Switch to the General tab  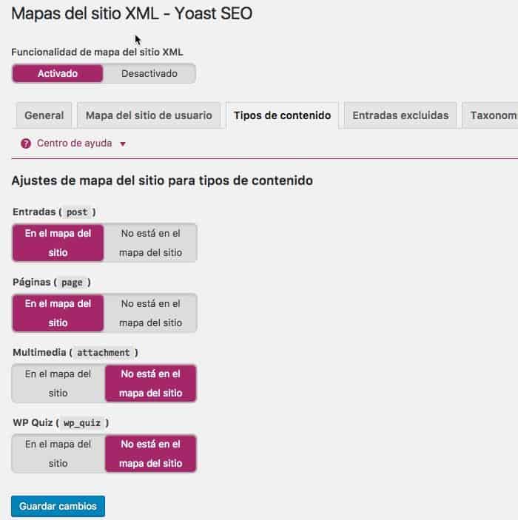44,115
